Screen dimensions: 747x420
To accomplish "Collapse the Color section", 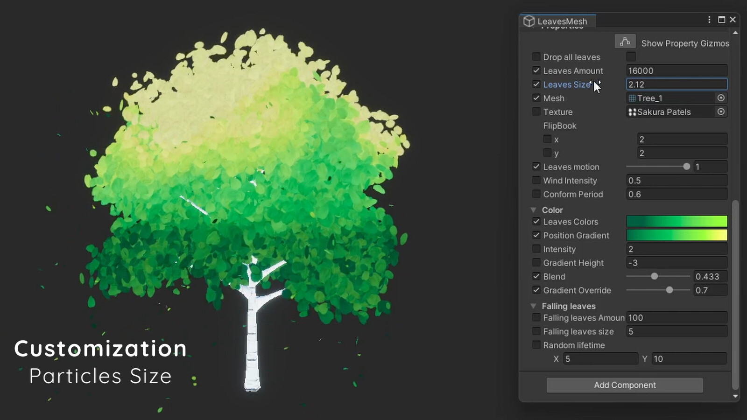I will [534, 210].
